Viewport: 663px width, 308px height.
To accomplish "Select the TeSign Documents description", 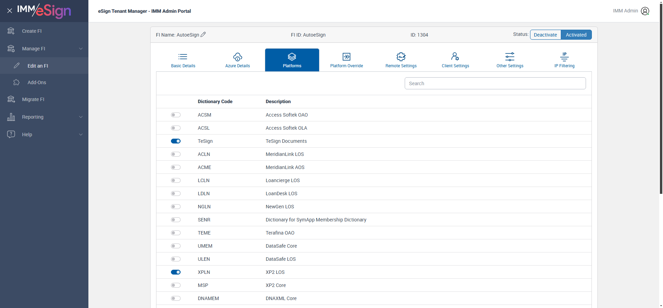I will pyautogui.click(x=286, y=141).
